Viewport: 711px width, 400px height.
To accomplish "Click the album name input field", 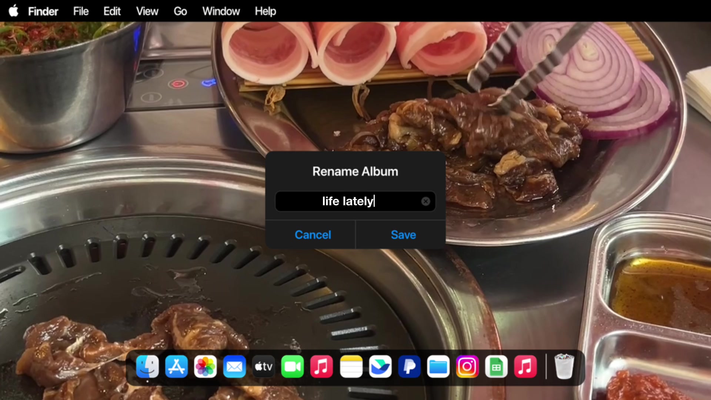I will click(x=355, y=201).
